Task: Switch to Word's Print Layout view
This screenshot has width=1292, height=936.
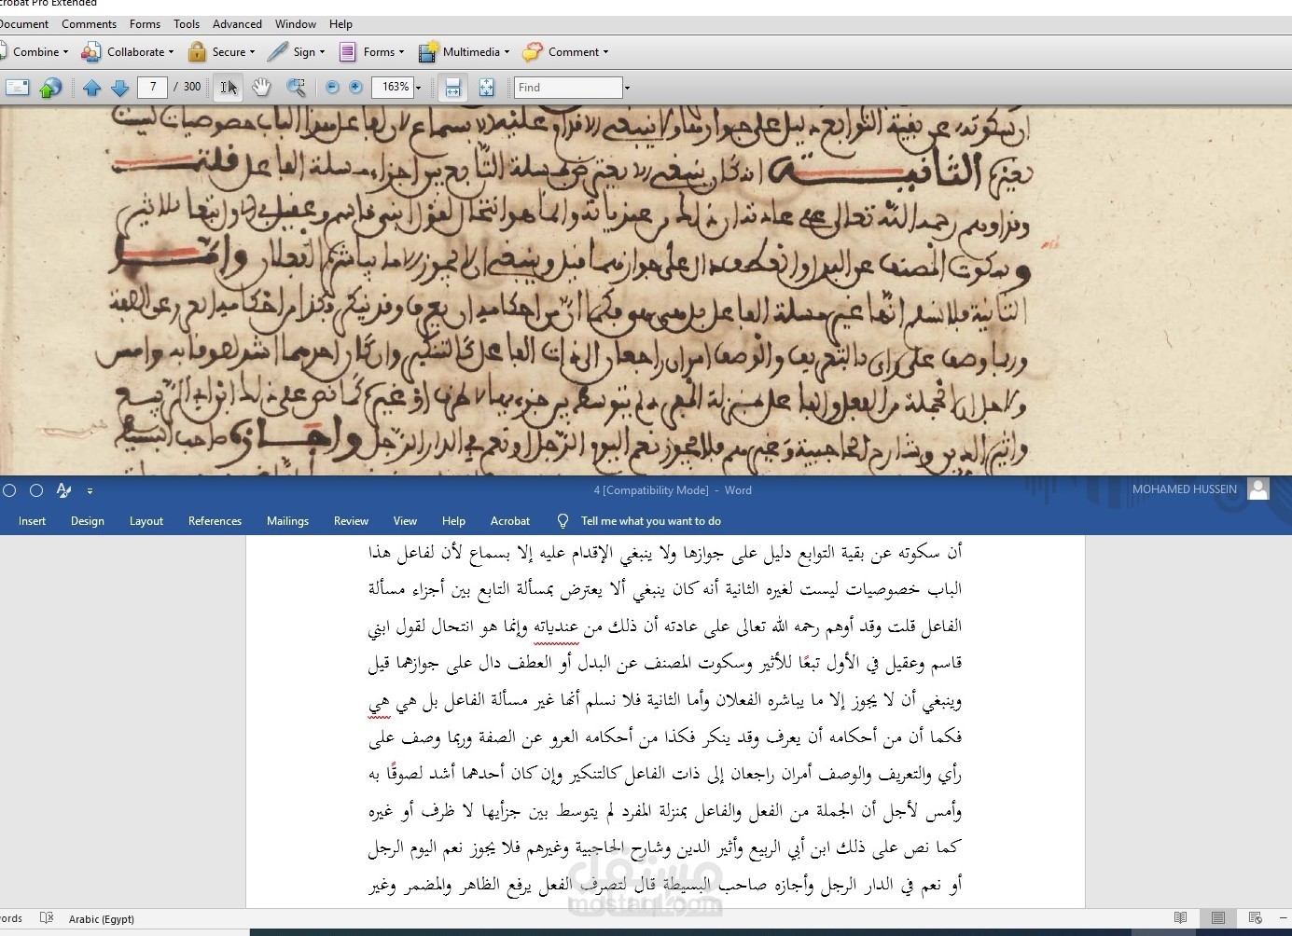Action: coord(1217,918)
